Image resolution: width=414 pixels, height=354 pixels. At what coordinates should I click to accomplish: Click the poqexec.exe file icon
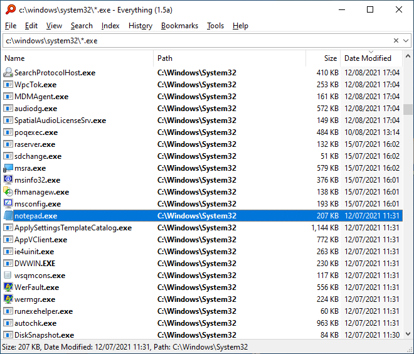(x=8, y=132)
